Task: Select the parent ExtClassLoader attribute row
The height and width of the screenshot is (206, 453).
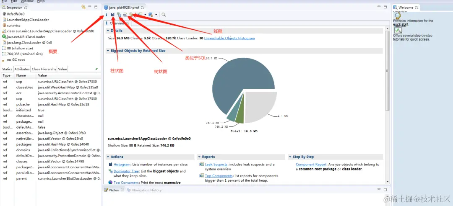Action: (51, 179)
